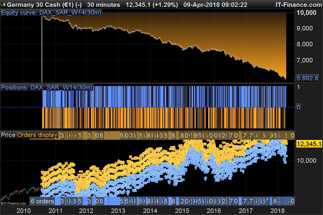Click the 5,892.8 equity value tag
The width and height of the screenshot is (323, 215).
[x=307, y=78]
